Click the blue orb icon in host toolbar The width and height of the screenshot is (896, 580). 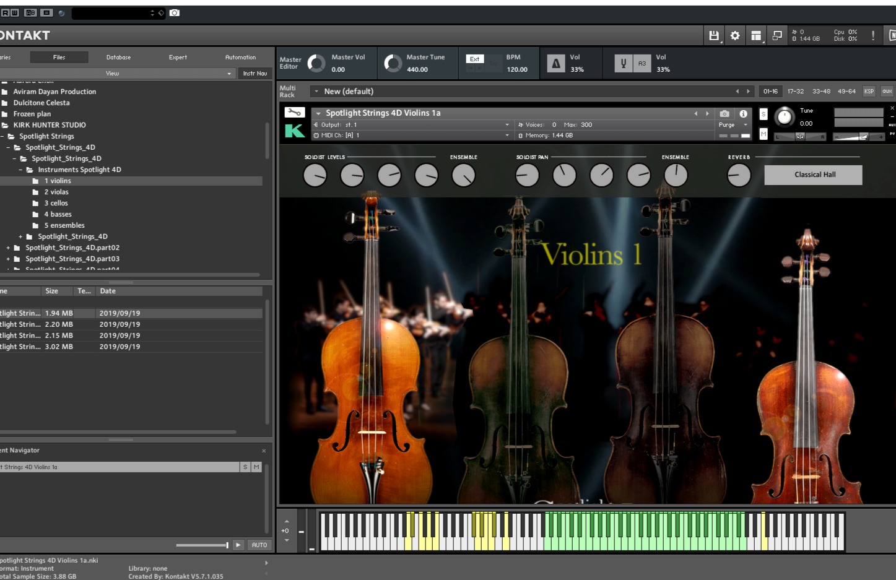click(x=62, y=13)
